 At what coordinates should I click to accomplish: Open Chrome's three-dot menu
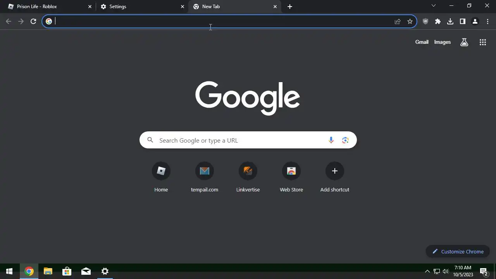(487, 21)
